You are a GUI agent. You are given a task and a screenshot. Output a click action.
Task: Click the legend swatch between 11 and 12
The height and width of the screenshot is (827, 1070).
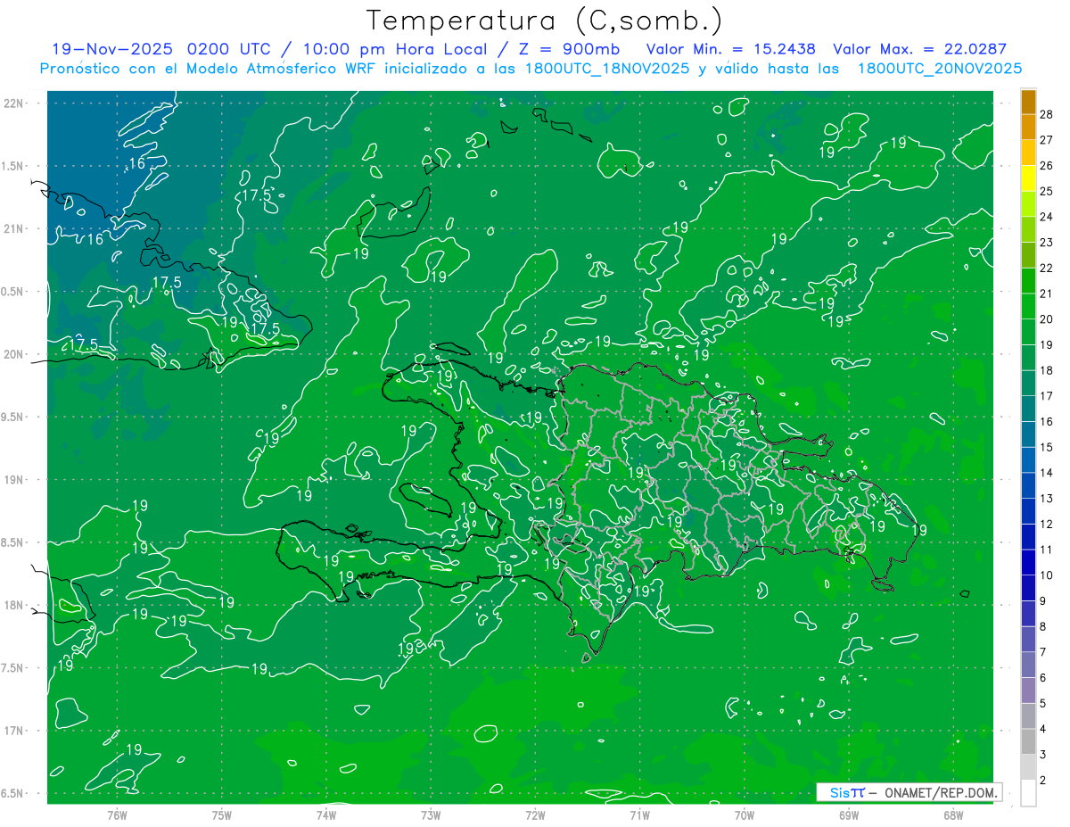(1028, 537)
